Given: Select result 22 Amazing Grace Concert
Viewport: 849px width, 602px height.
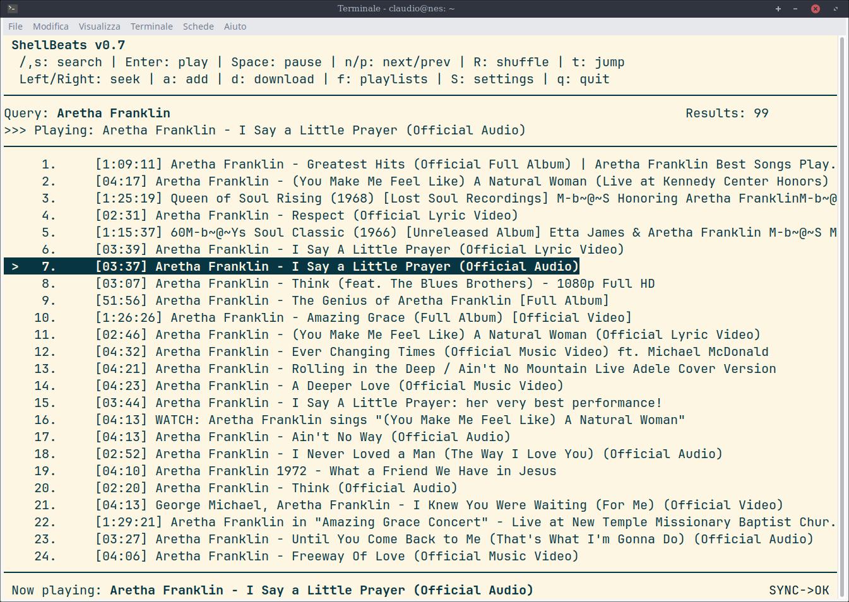Looking at the screenshot, I should point(420,522).
